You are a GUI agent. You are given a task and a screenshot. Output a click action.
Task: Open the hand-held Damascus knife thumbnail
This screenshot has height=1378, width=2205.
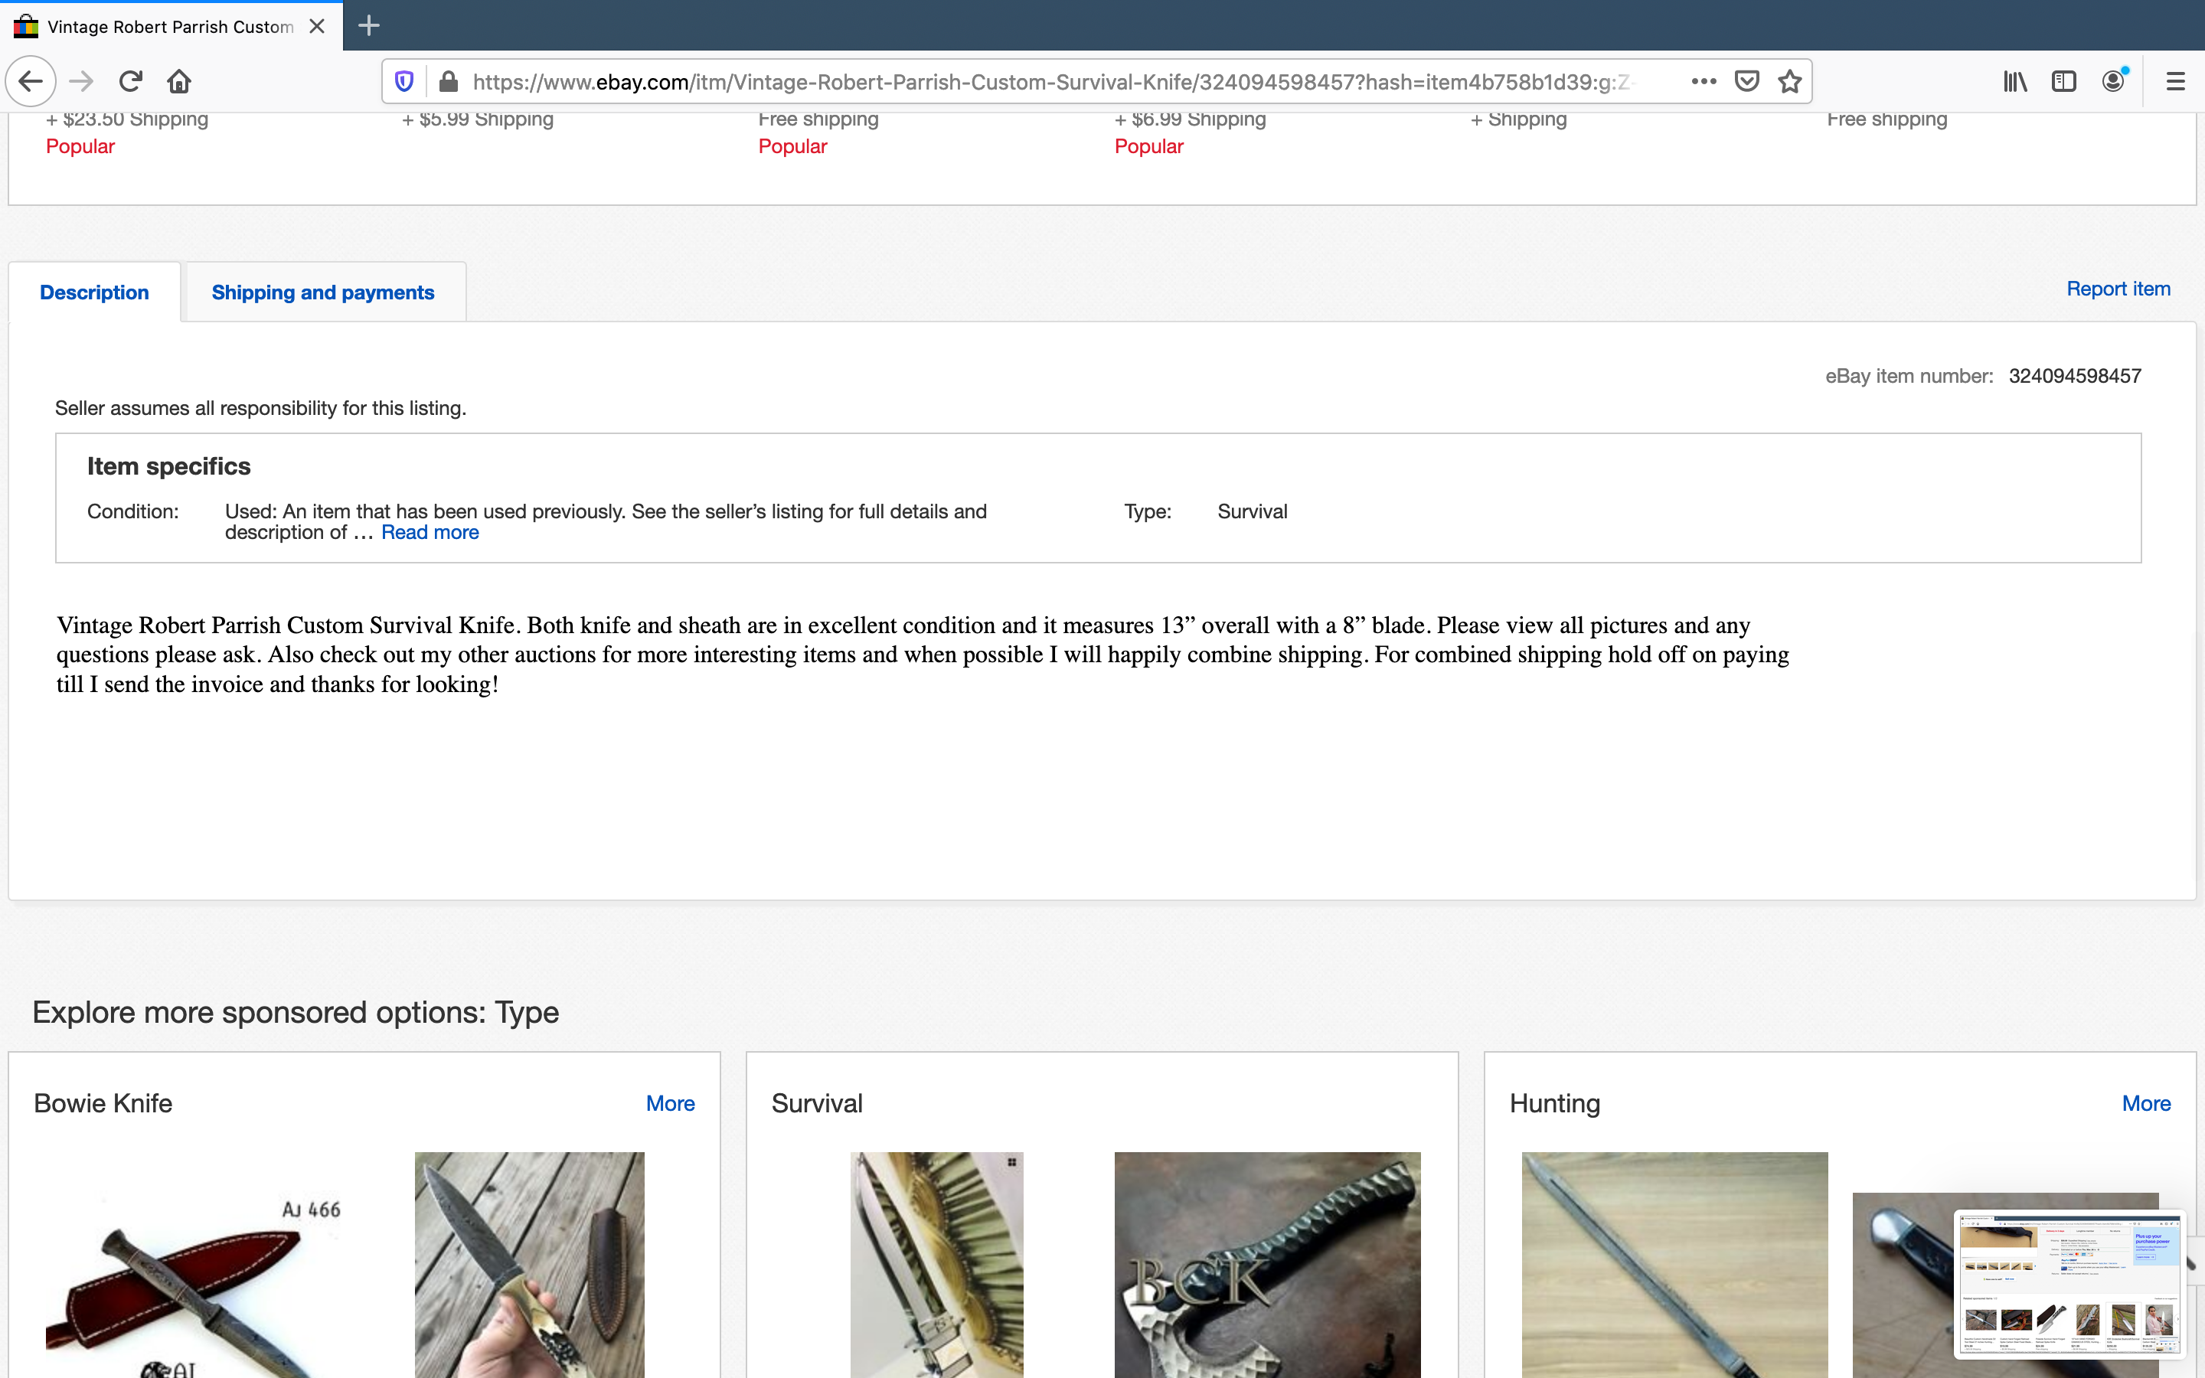click(529, 1265)
